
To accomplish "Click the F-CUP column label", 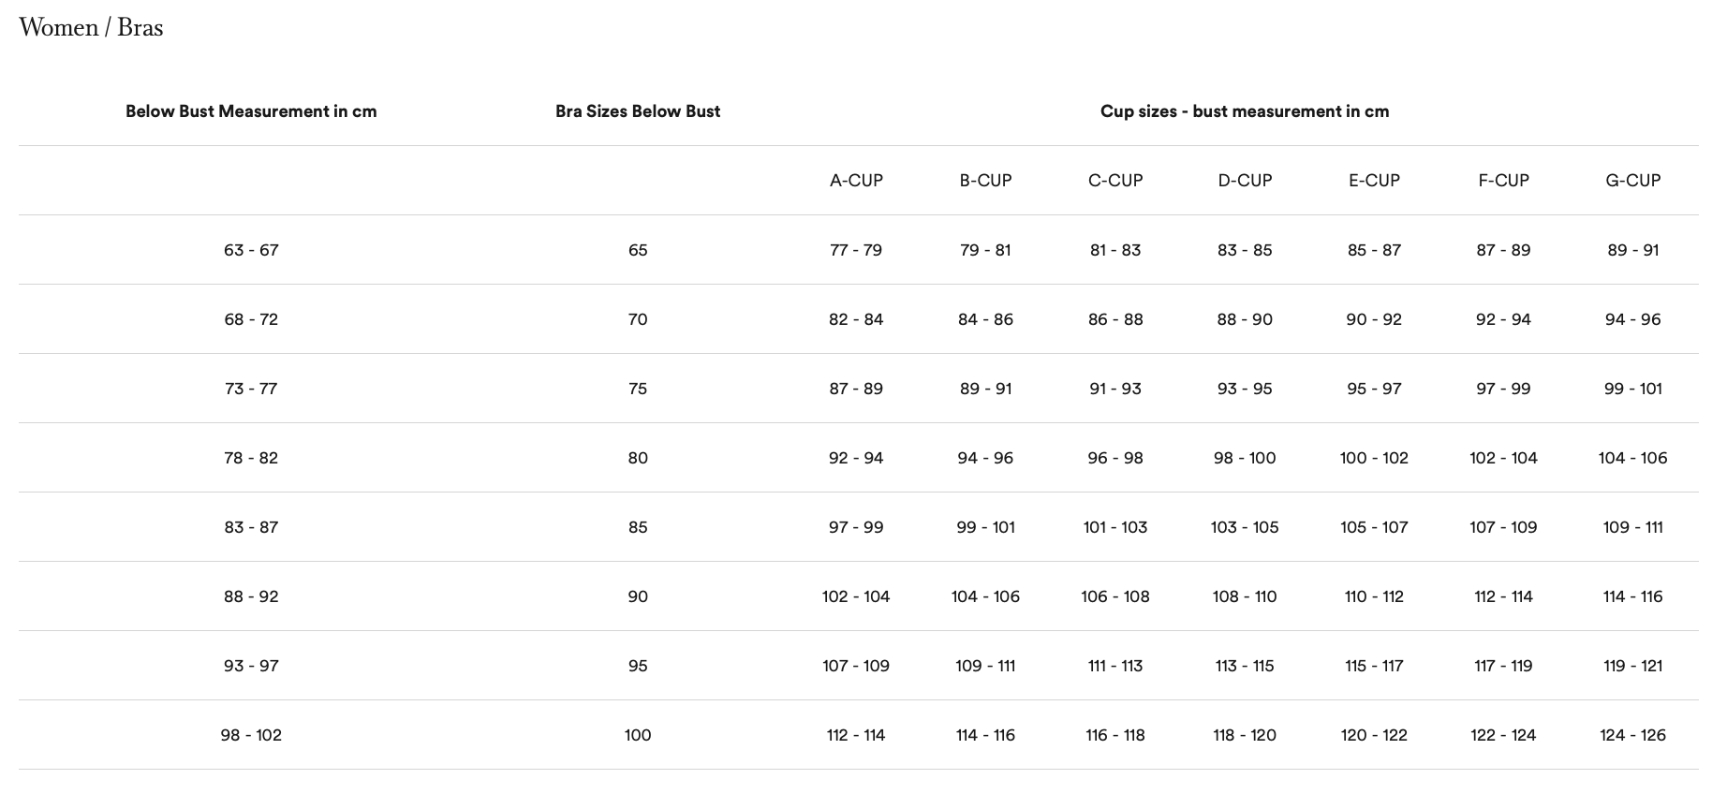I will pyautogui.click(x=1503, y=181).
